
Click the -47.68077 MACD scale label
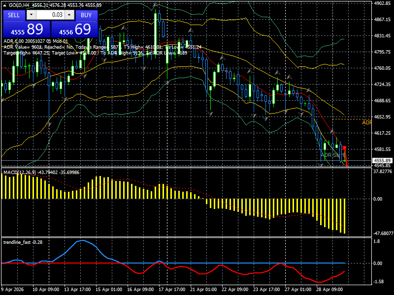[x=383, y=233]
